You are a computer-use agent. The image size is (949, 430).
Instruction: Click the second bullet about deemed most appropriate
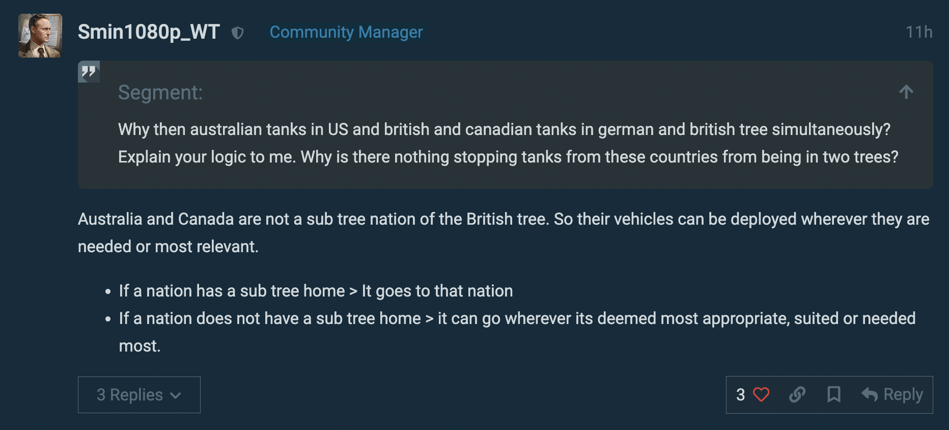(517, 319)
